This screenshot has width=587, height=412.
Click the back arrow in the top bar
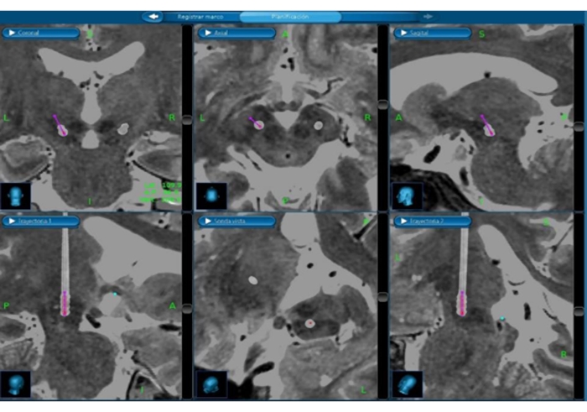(153, 17)
